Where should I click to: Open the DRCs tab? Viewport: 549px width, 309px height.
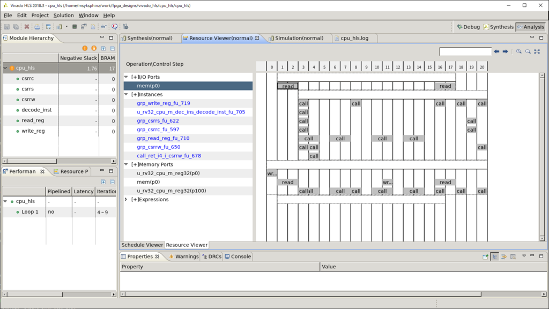coord(212,257)
